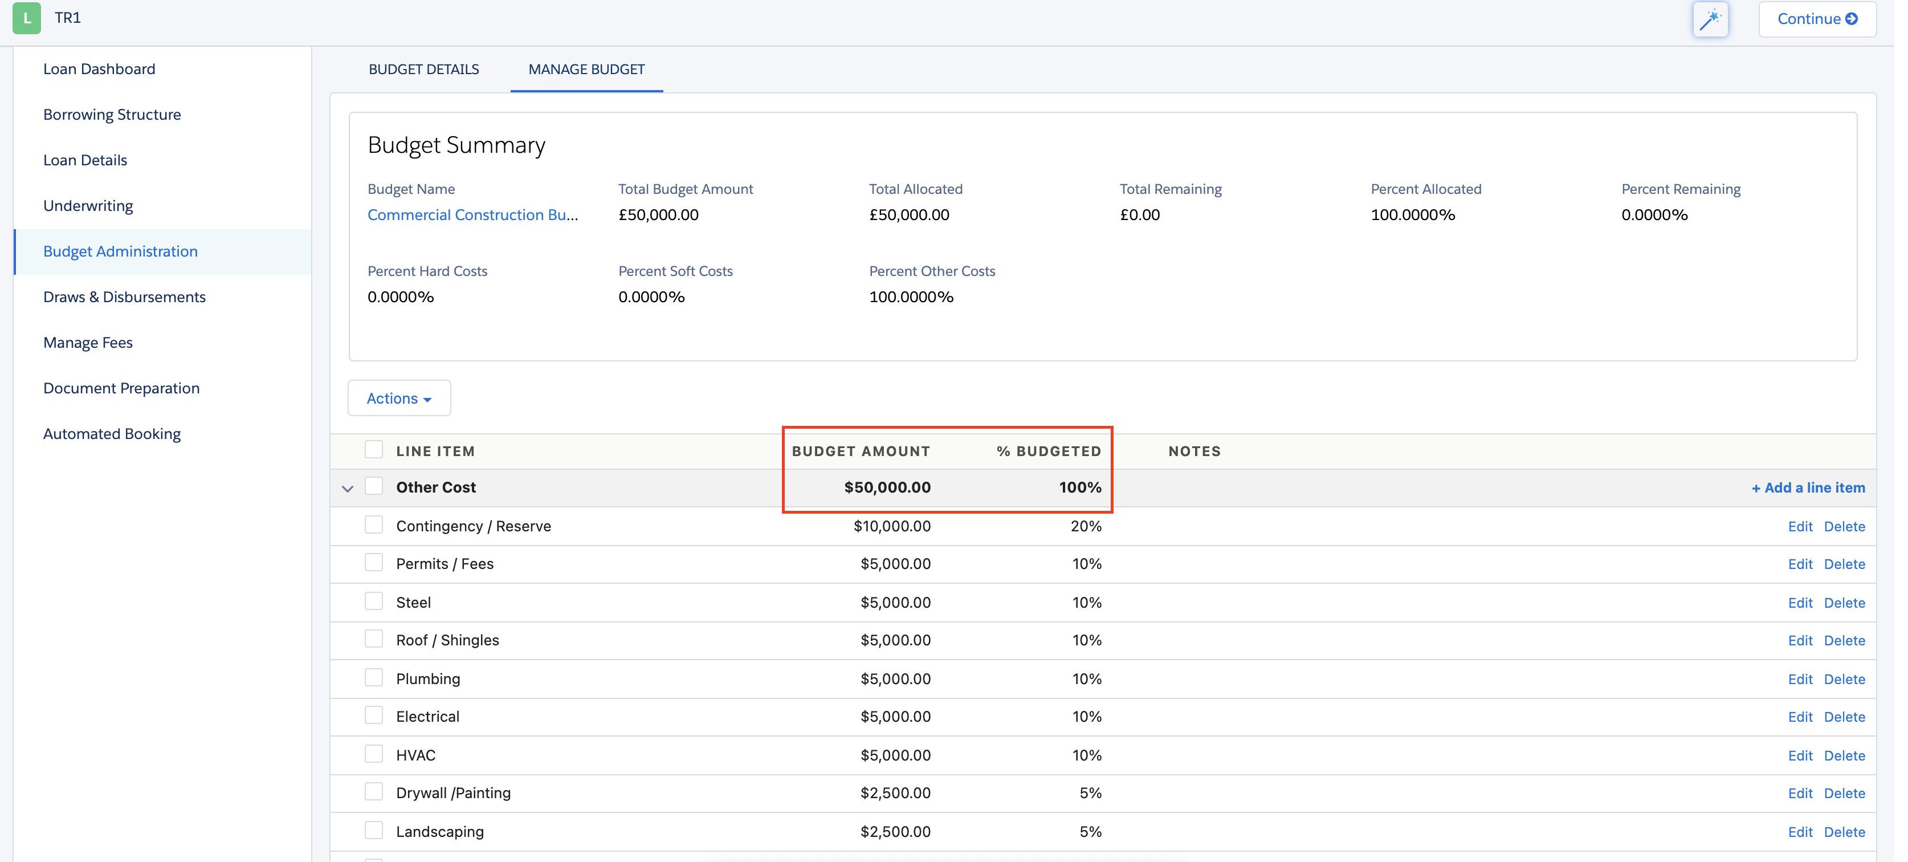Viewport: 1908px width, 862px height.
Task: Check the Other Cost row checkbox
Action: 374,486
